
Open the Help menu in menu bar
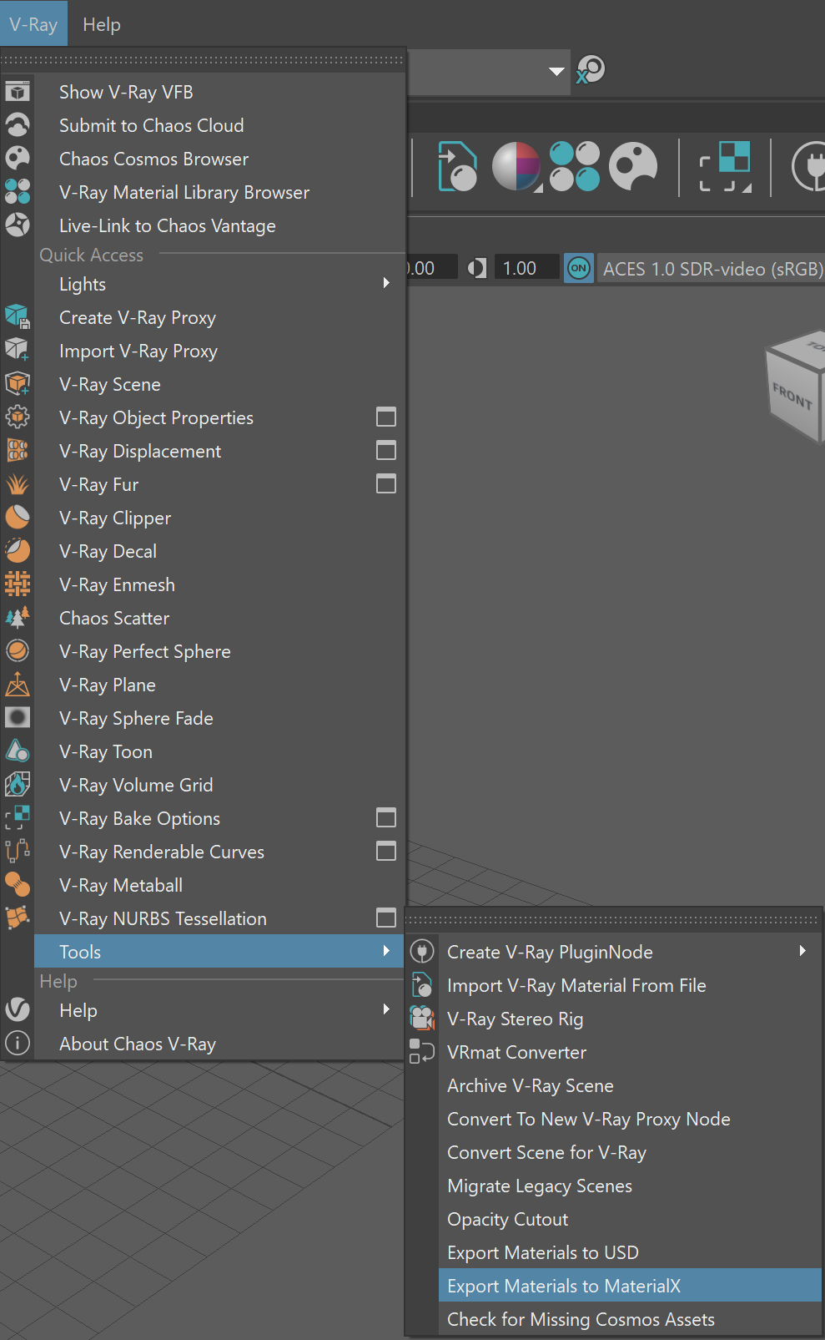click(102, 24)
